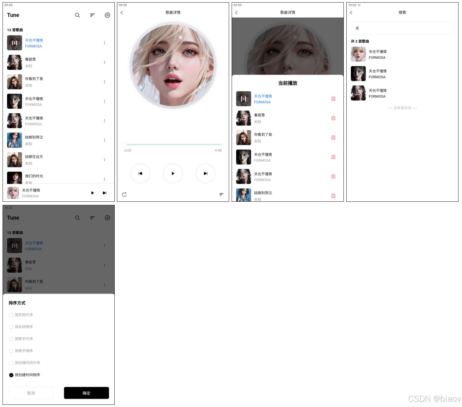Screen dimensions: 462x407
Task: Select 春庭雪 in the 当前播放 queue
Action: tap(288, 118)
